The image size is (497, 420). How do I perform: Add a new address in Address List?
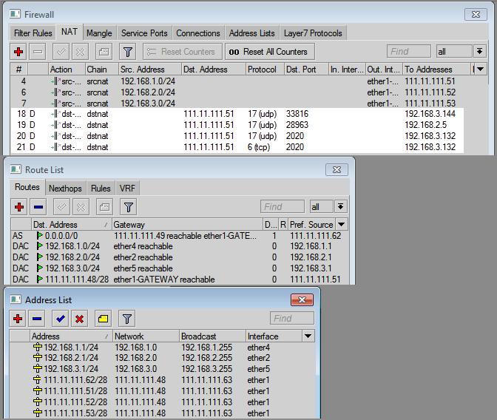tap(18, 319)
